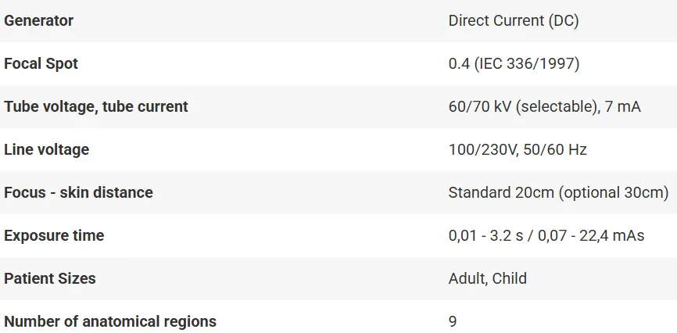Click the Tube voltage, tube current label
The height and width of the screenshot is (333, 677).
tap(96, 106)
